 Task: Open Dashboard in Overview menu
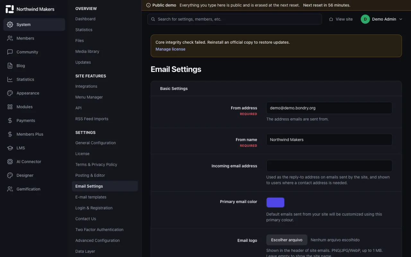(x=85, y=19)
